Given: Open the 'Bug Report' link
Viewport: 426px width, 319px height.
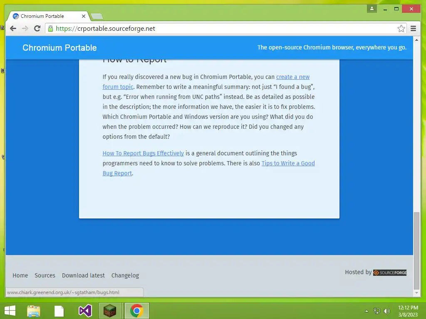Looking at the screenshot, I should coord(117,173).
